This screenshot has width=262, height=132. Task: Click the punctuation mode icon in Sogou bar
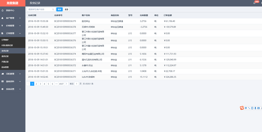(249, 108)
